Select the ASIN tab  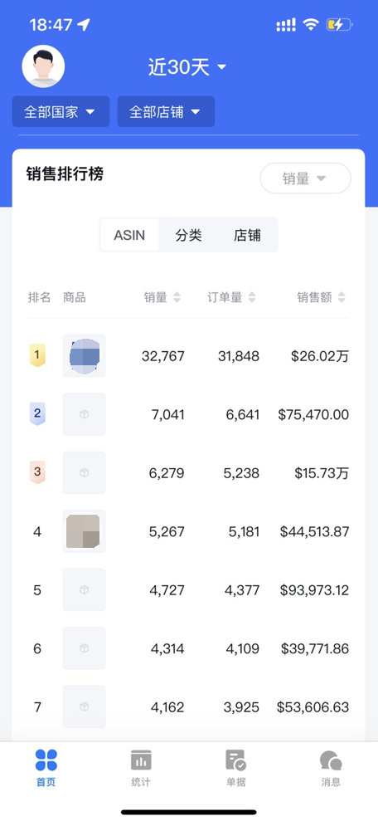coord(129,235)
